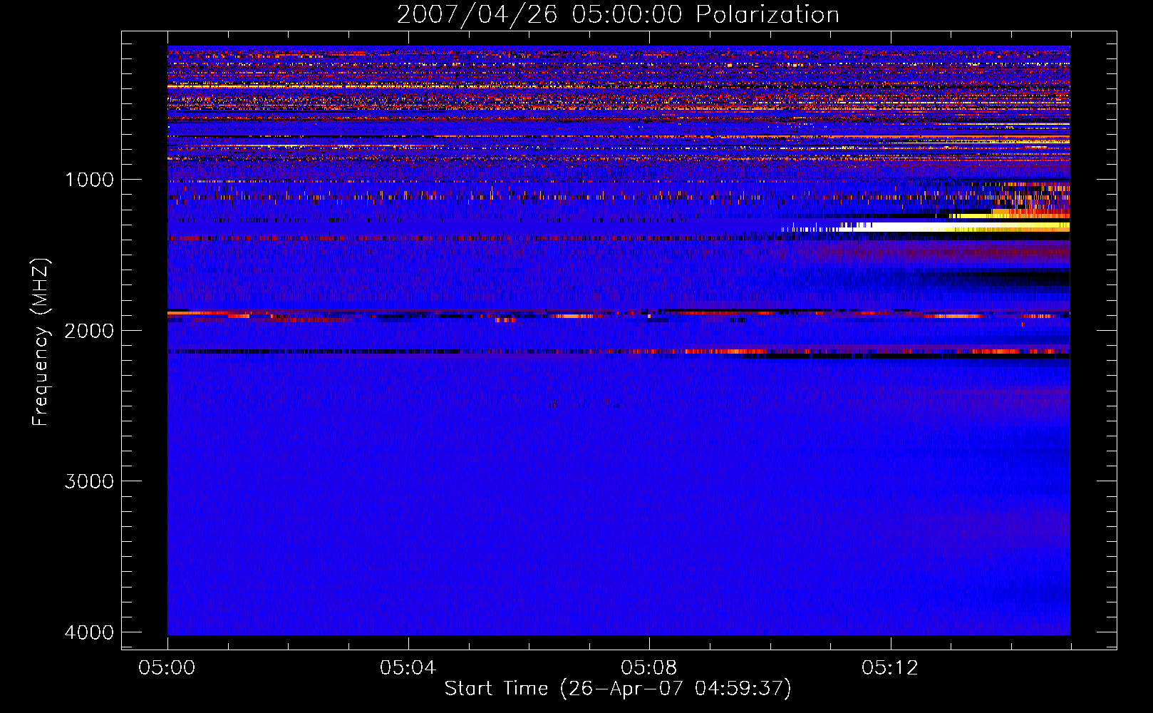Click the plot title '2007/04/26 05:00:00 Polarization'
The width and height of the screenshot is (1153, 713).
pyautogui.click(x=618, y=14)
